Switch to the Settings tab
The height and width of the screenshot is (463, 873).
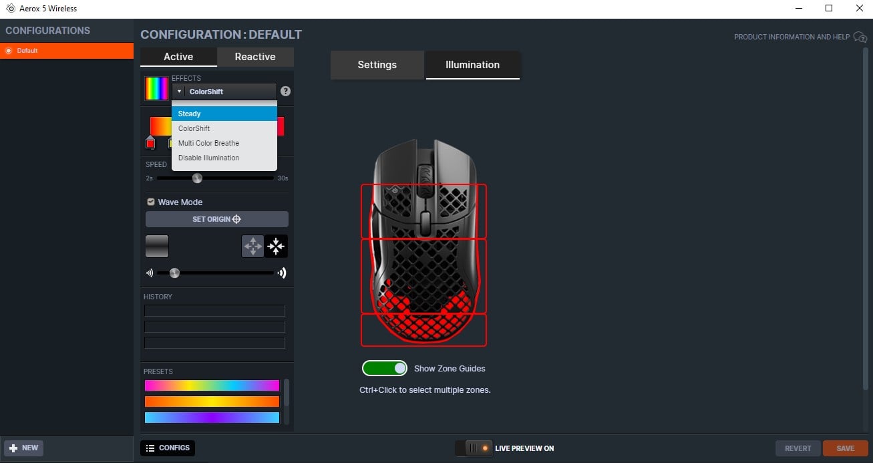coord(377,65)
